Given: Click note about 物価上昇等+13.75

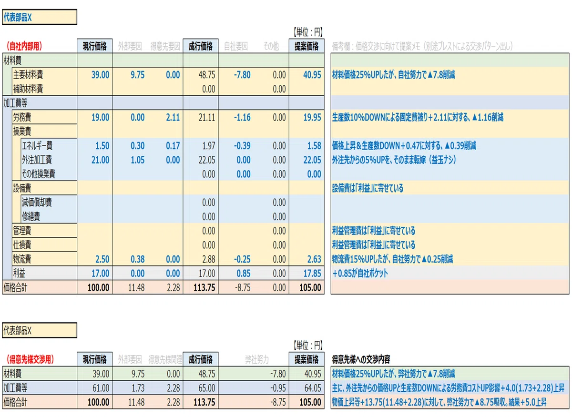Looking at the screenshot, I should pos(439,402).
